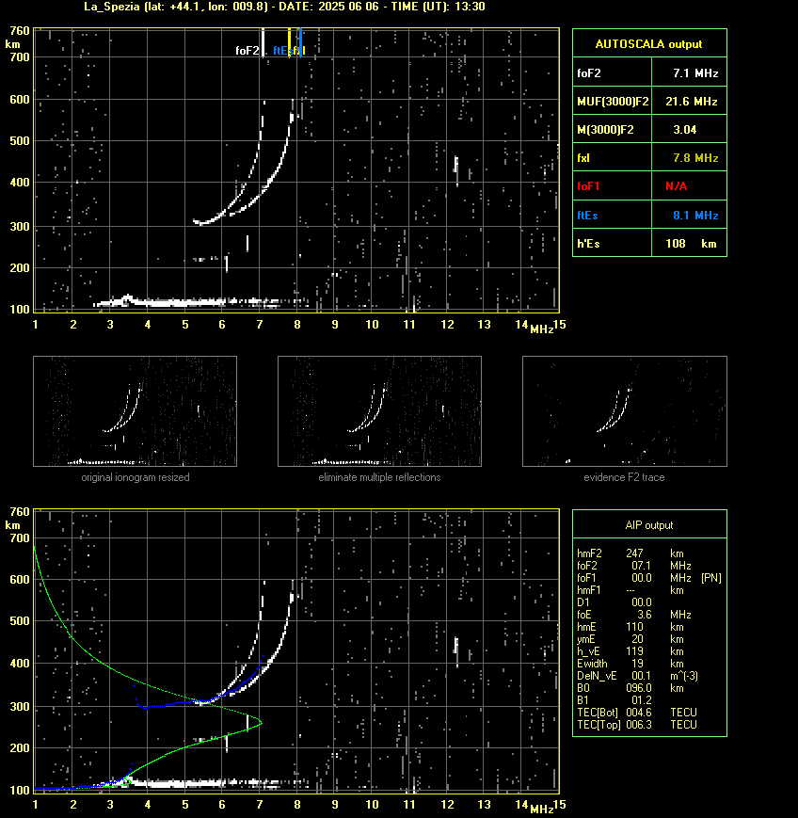
Task: Select the foE 3.6 value
Action: (644, 615)
